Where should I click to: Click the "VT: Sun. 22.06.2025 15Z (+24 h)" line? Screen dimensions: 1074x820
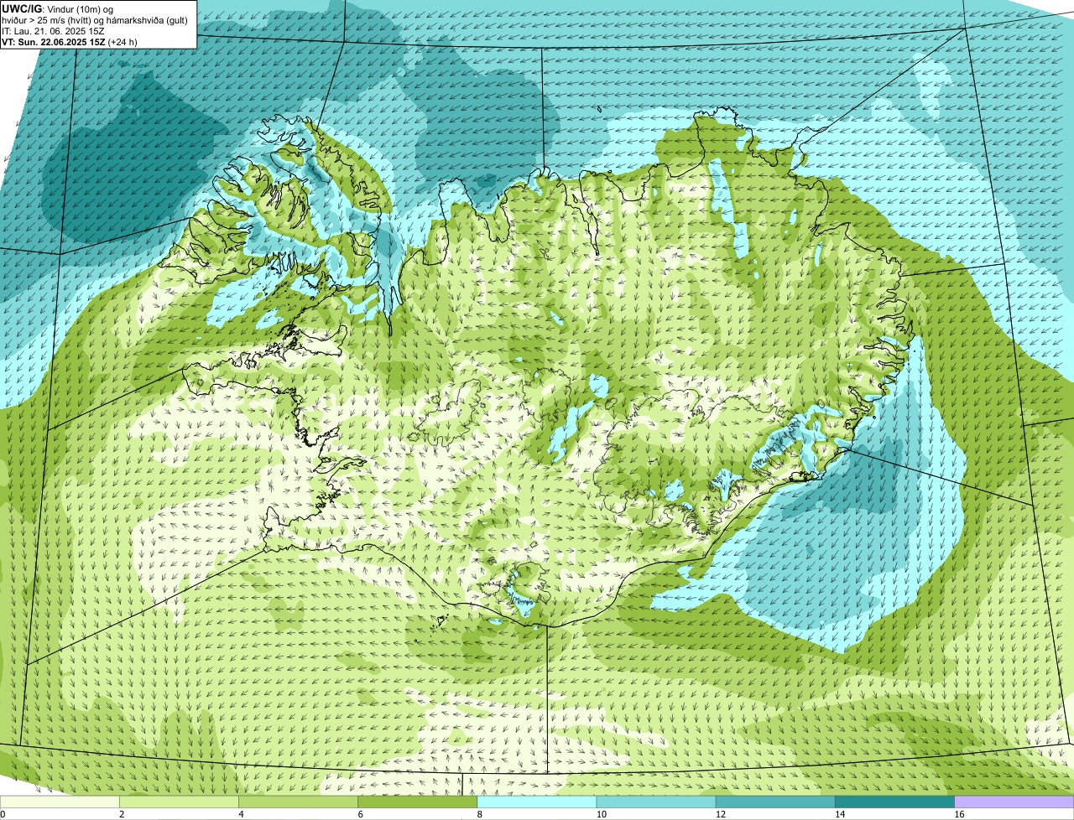tap(70, 42)
